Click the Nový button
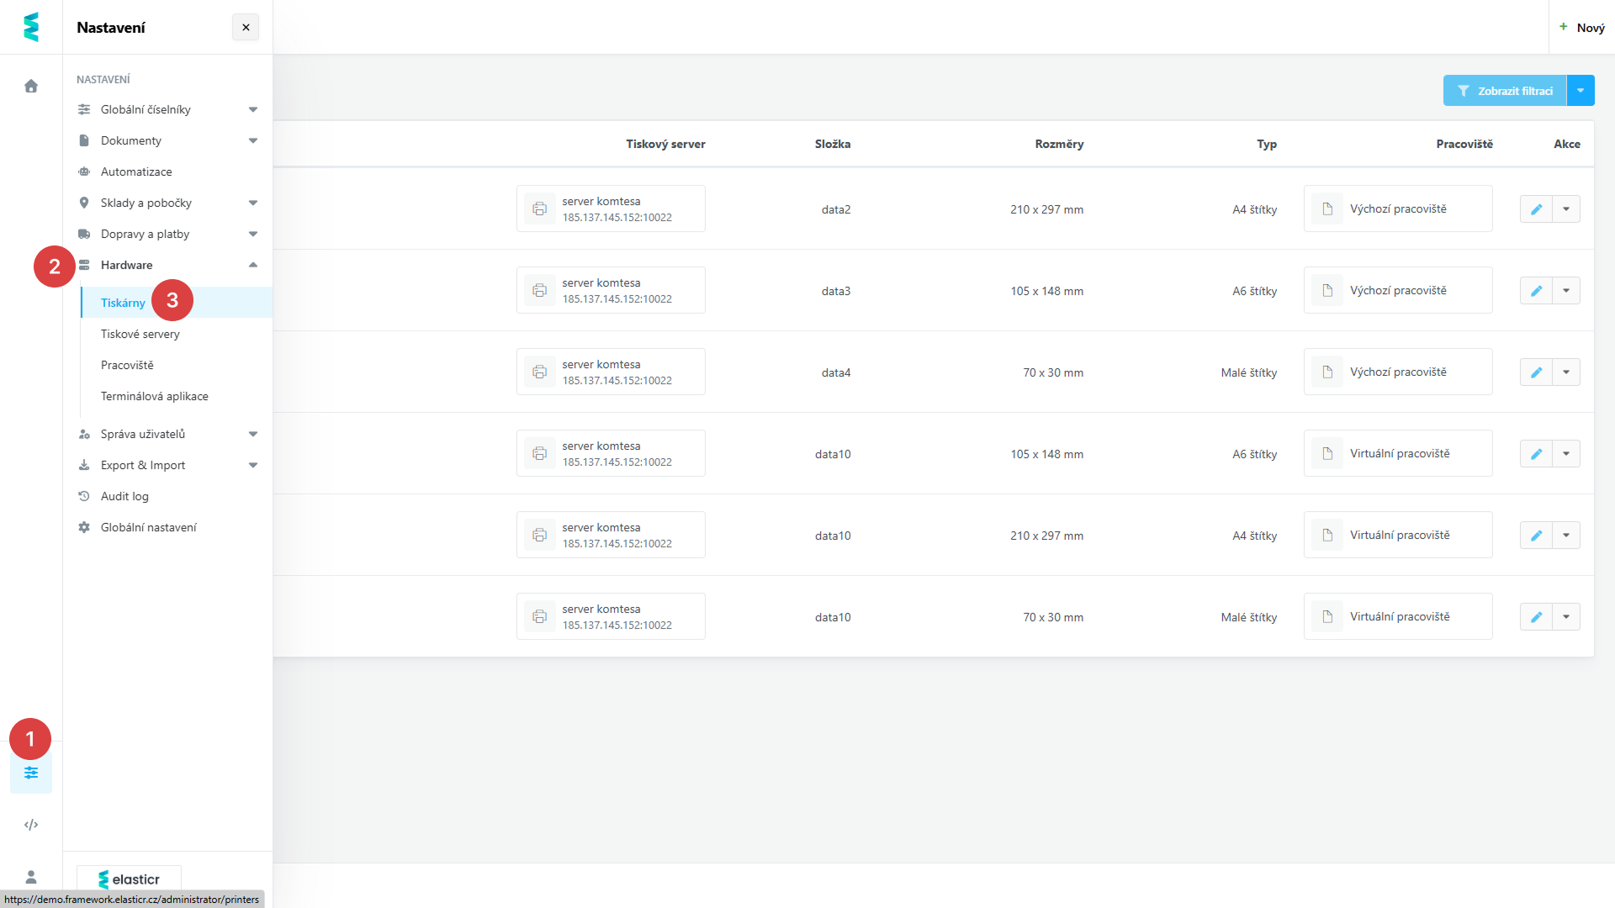This screenshot has width=1615, height=908. click(1582, 28)
